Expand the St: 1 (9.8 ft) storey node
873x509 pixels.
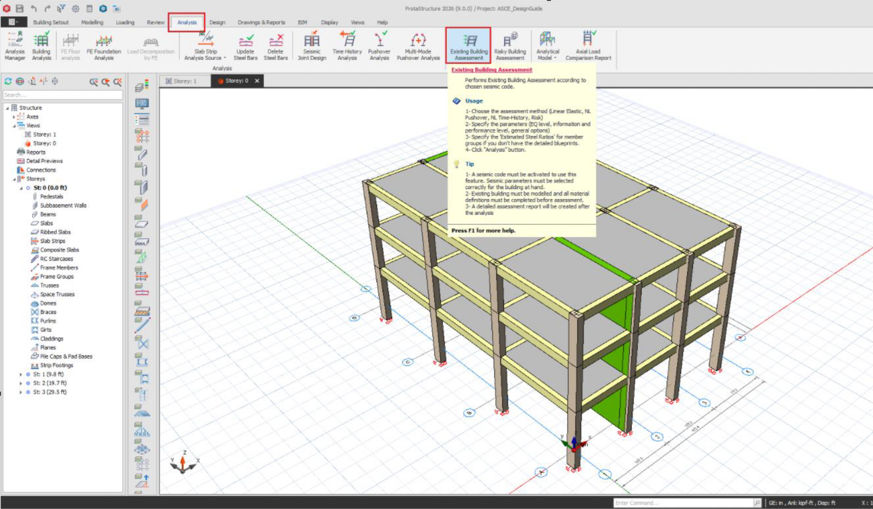(21, 374)
